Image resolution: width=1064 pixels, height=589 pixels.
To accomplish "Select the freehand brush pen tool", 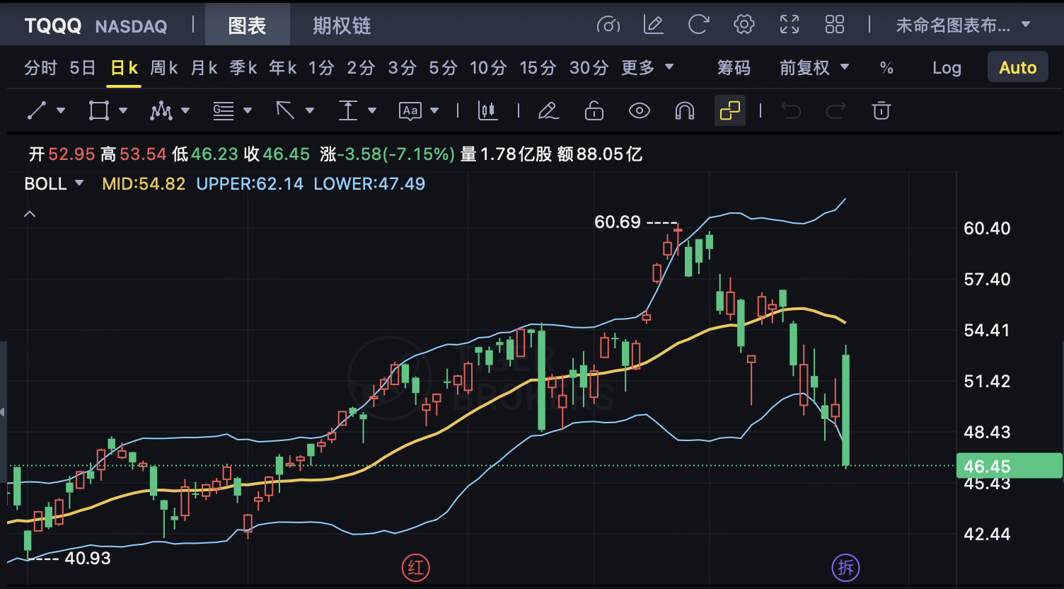I will coord(548,110).
